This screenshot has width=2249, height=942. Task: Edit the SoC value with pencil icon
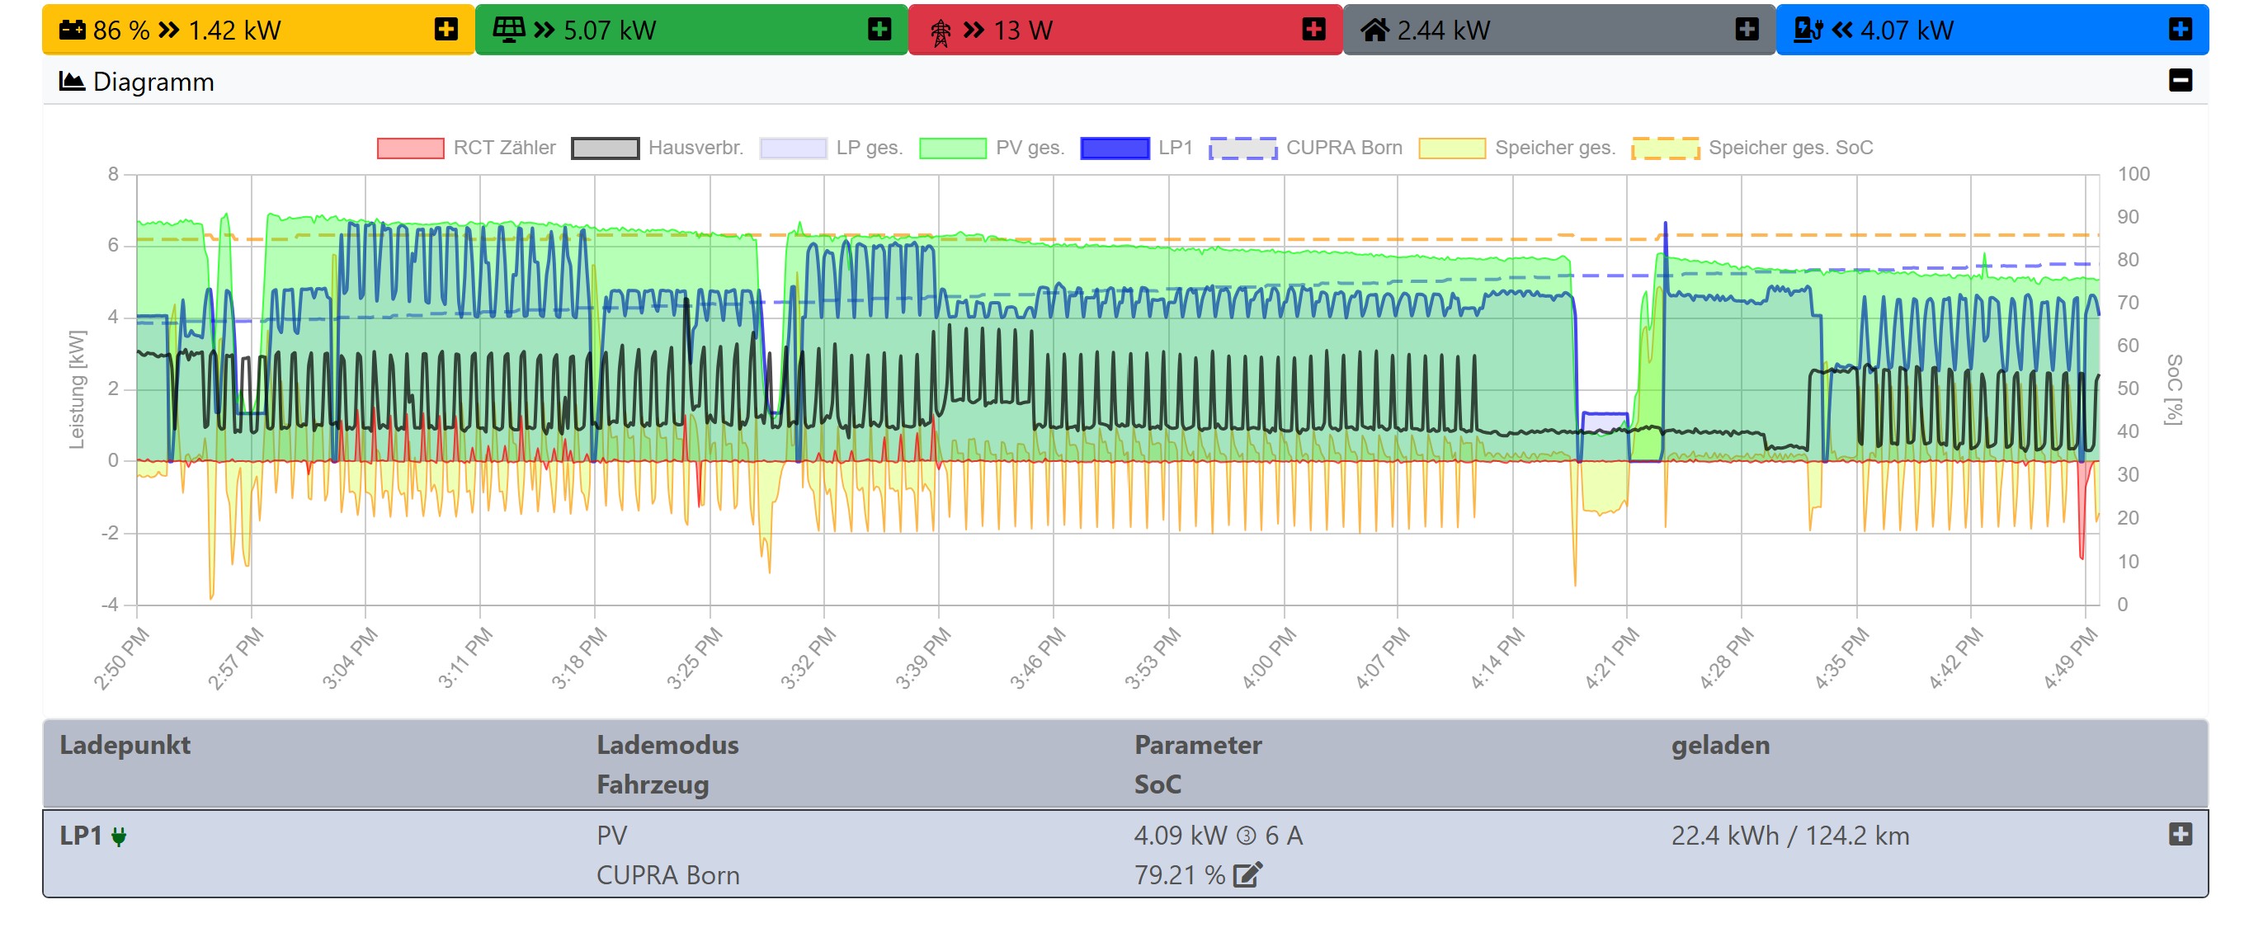click(1247, 875)
